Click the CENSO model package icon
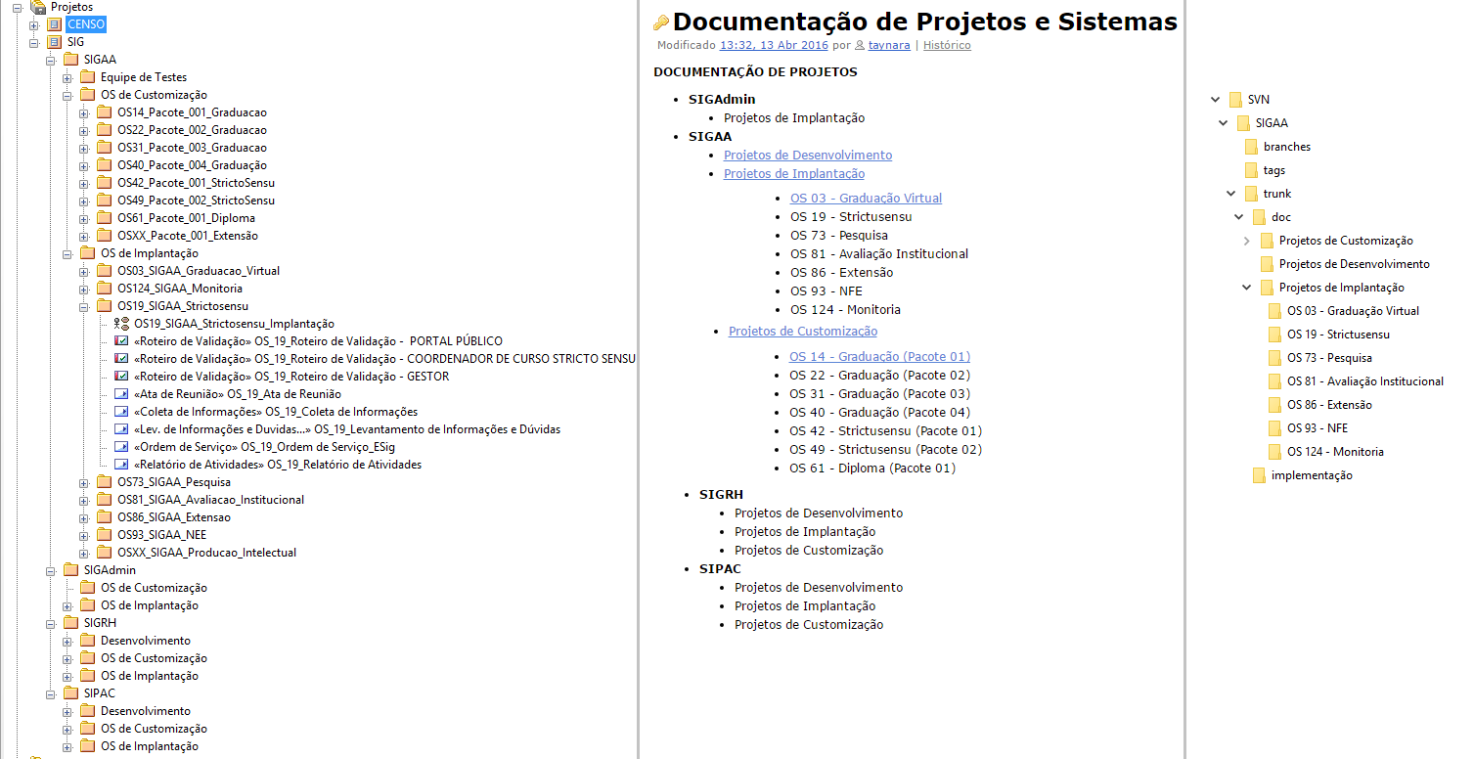Viewport: 1474px width, 759px height. pos(55,24)
